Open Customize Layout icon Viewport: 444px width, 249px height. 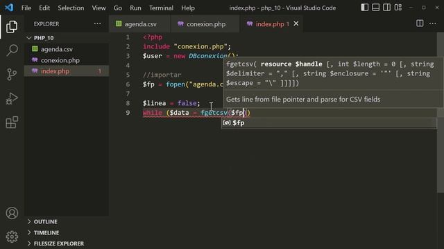tap(398, 8)
